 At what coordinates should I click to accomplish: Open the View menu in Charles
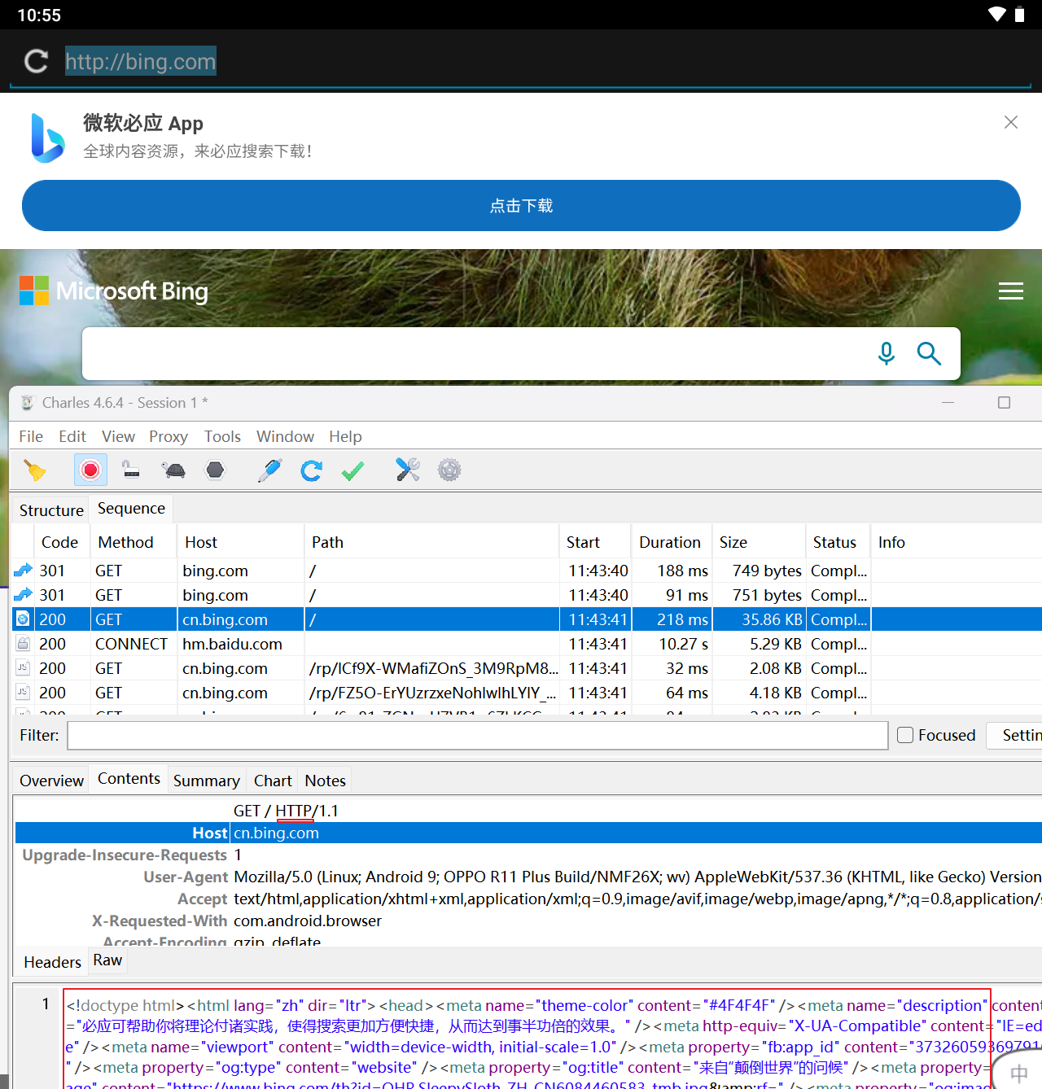118,436
